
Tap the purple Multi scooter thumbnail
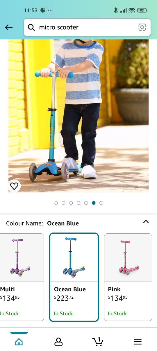tap(21, 258)
